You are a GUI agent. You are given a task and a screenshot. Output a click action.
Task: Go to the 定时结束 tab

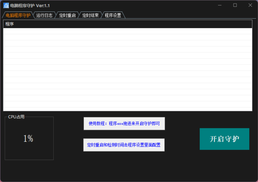tap(90, 15)
